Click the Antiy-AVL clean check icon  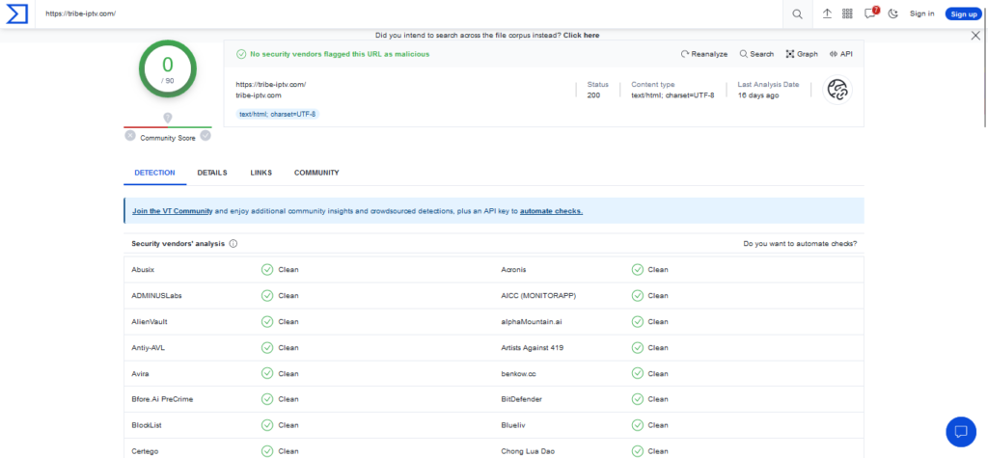pyautogui.click(x=267, y=348)
